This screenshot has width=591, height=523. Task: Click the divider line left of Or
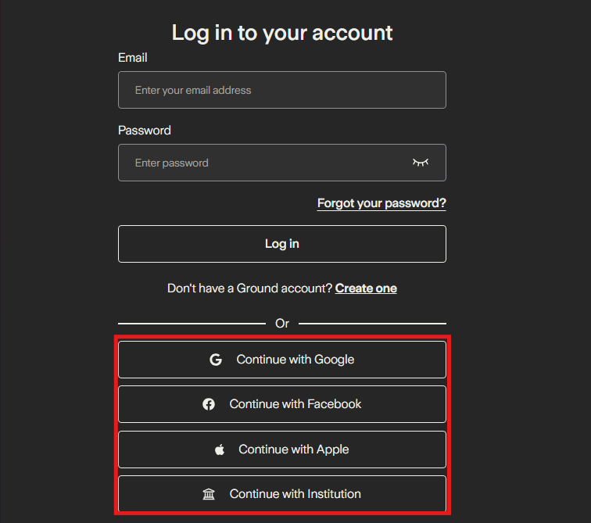coord(192,323)
